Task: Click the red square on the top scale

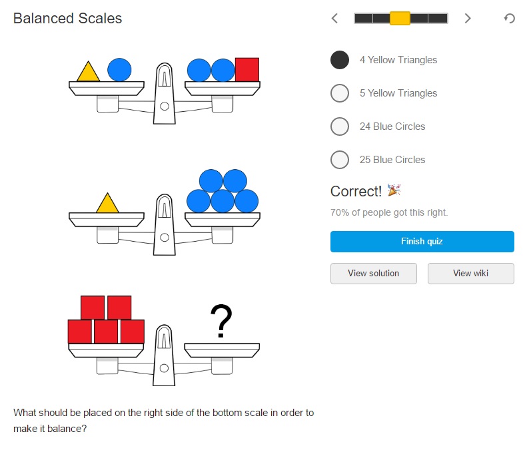Action: click(247, 70)
